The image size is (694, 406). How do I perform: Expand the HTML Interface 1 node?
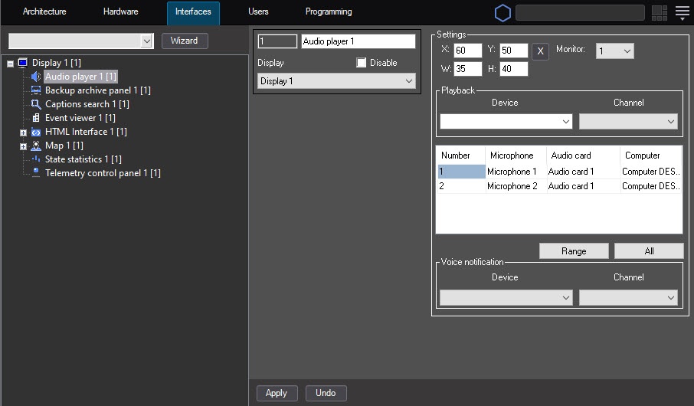[x=24, y=133]
